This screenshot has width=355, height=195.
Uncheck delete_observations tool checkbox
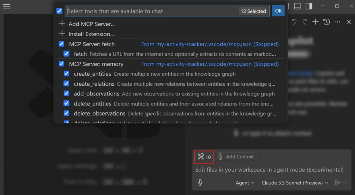point(66,113)
